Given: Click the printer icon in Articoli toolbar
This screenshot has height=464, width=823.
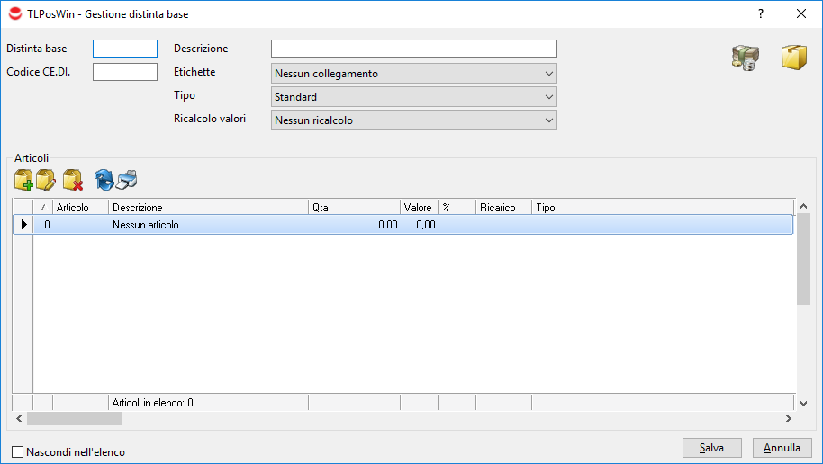Looking at the screenshot, I should (x=127, y=179).
